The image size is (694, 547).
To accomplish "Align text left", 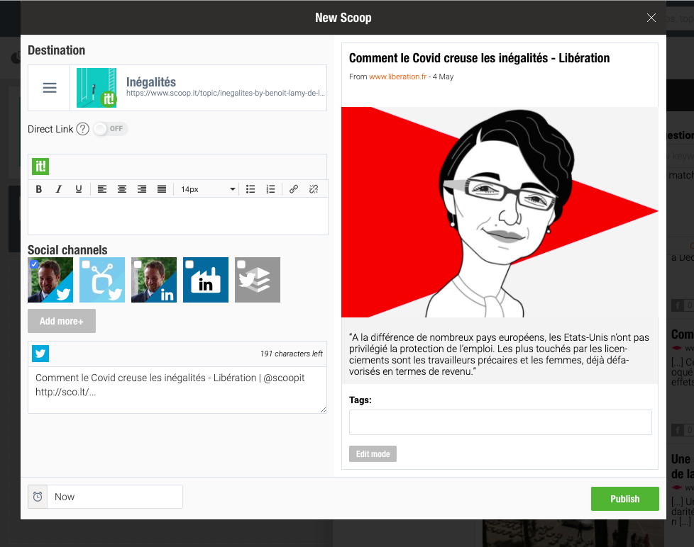I will click(101, 189).
